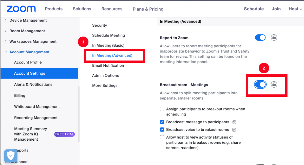Click the Breakout room - Meetings heading
The width and height of the screenshot is (304, 165).
pyautogui.click(x=184, y=85)
